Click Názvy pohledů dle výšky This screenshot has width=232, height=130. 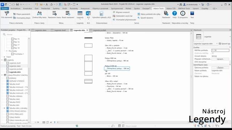coord(149,14)
